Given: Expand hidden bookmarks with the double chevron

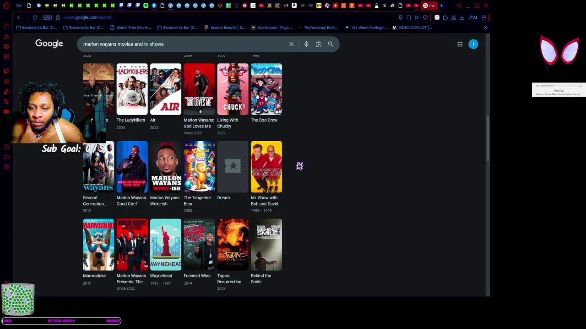Looking at the screenshot, I should 486,27.
